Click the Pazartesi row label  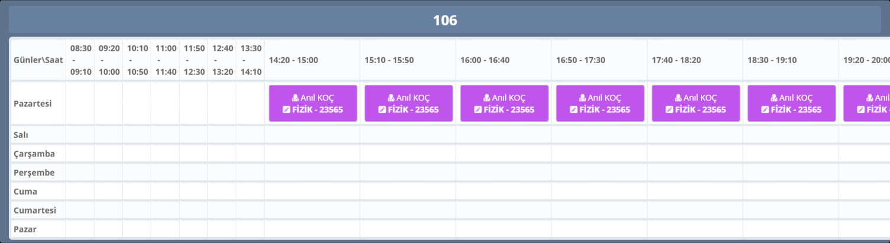[33, 103]
